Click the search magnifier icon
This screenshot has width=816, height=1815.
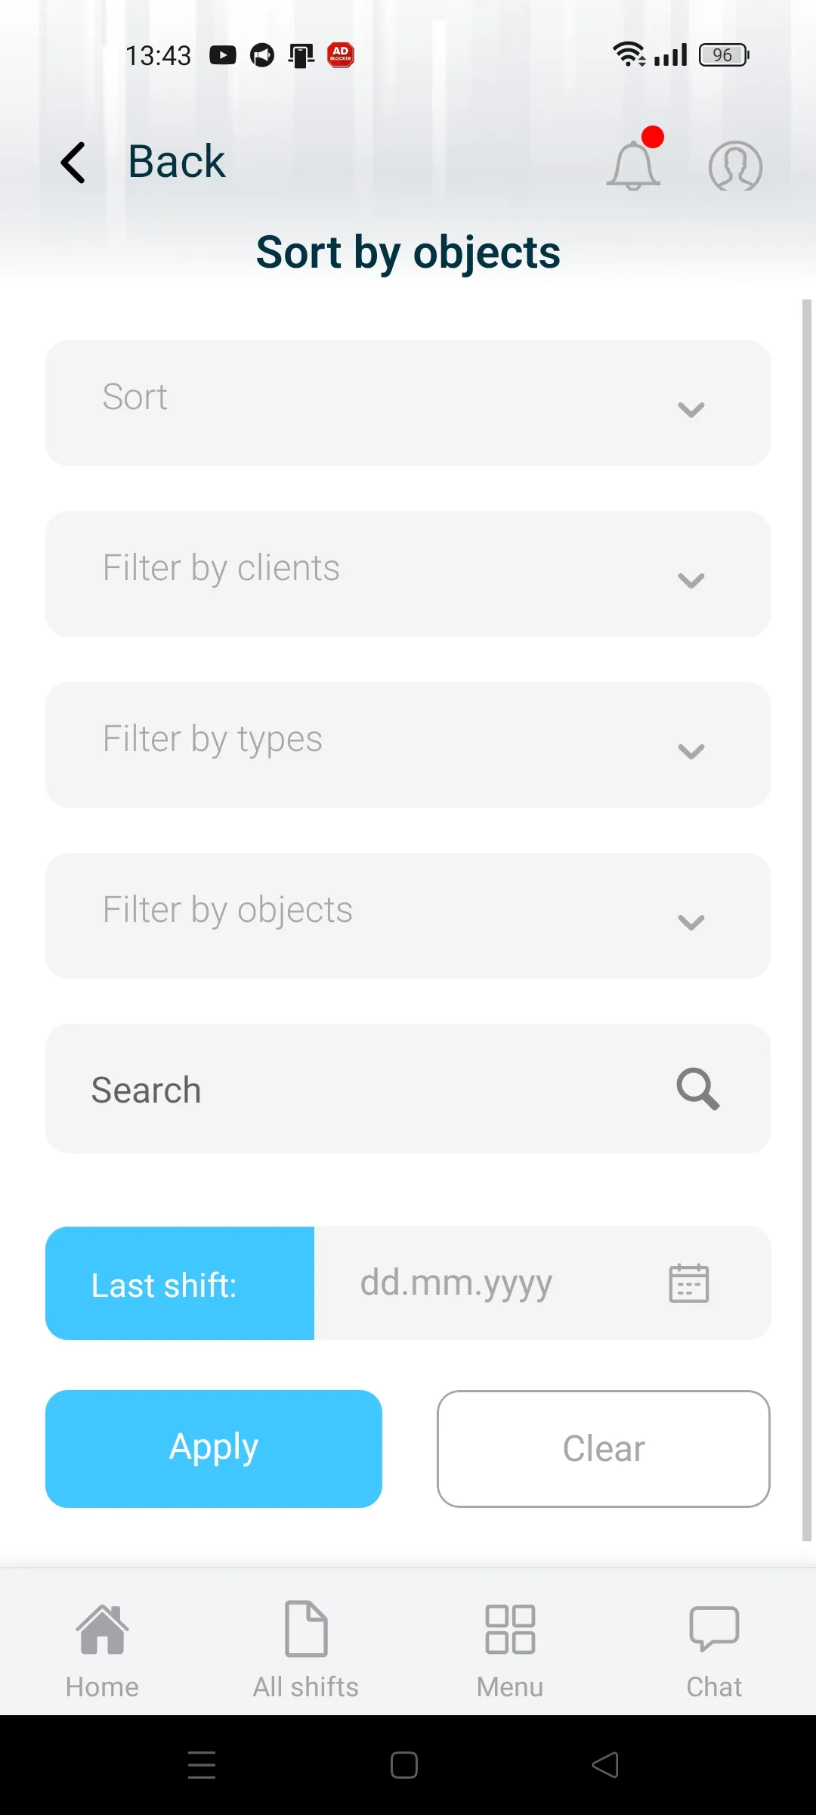point(697,1089)
